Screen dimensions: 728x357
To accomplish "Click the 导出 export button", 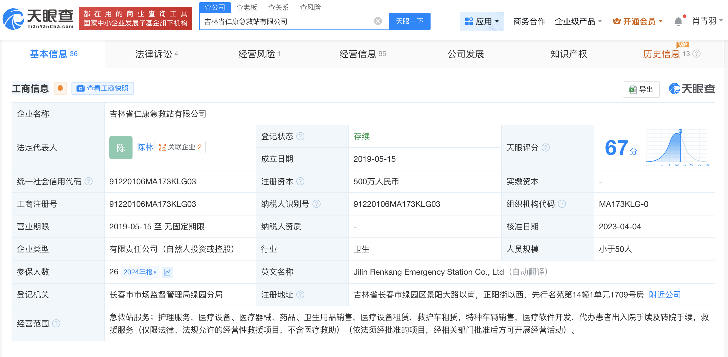I will pos(641,90).
